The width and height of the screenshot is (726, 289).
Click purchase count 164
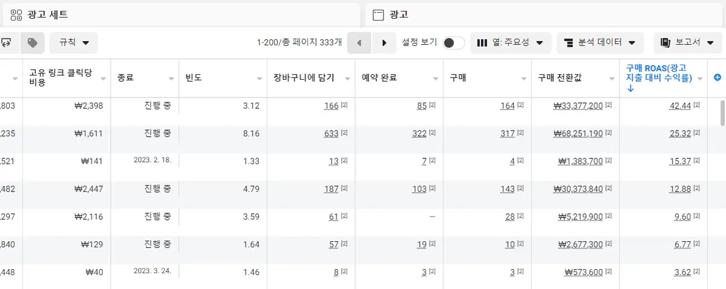click(x=508, y=106)
